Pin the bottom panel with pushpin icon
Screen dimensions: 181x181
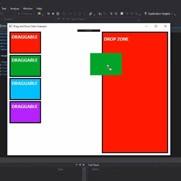(x=80, y=165)
